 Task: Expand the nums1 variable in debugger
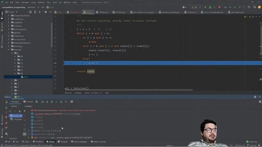pyautogui.click(x=28, y=131)
